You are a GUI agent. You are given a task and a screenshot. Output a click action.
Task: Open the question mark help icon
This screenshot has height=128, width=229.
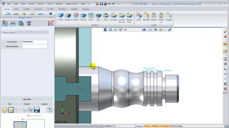[x=50, y=110]
